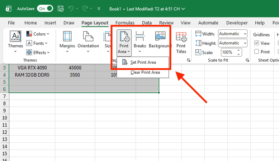The height and width of the screenshot is (161, 279).
Task: Select row 13 header
Action: 4,139
